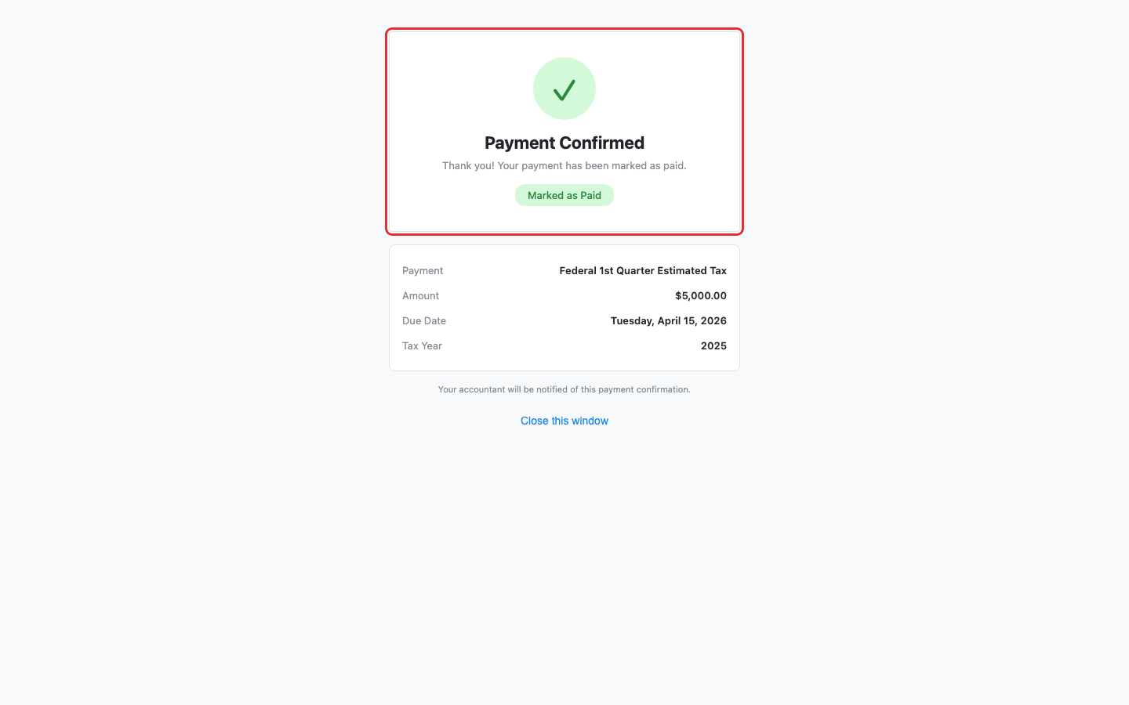Click the 2025 tax year value
Screen dimensions: 1129x705
[x=714, y=345]
